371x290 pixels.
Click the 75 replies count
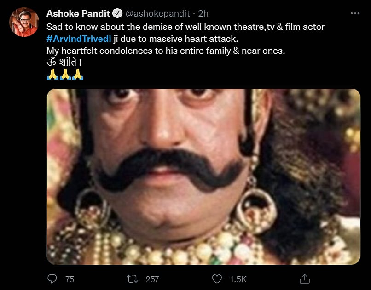point(70,279)
